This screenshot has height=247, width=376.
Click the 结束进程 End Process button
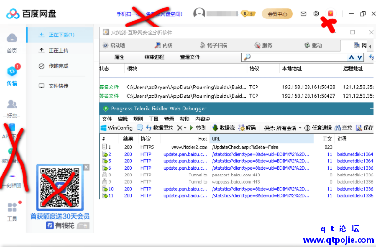pos(154,57)
